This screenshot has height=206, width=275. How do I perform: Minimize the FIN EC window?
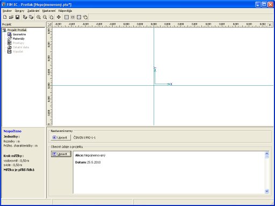[258, 4]
